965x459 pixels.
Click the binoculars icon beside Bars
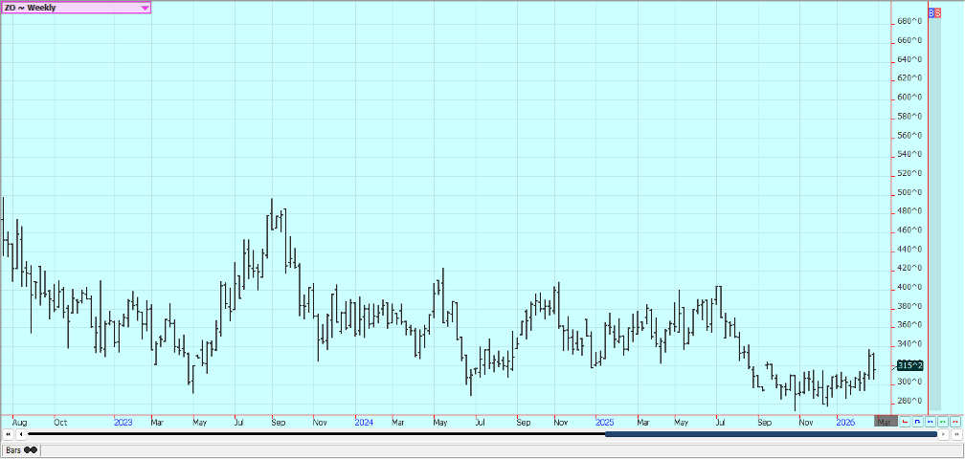pos(31,449)
